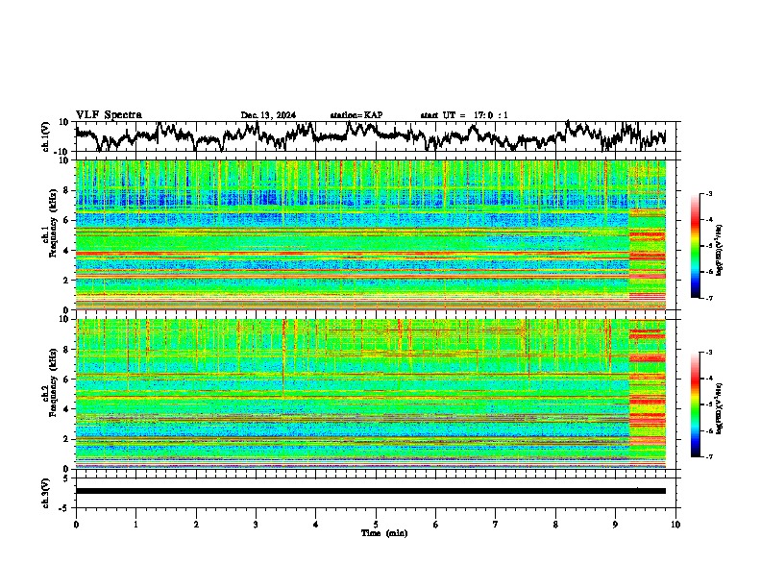Image resolution: width=761 pixels, height=588 pixels.
Task: Click the ch.1 spectrogram plot
Action: pos(371,234)
